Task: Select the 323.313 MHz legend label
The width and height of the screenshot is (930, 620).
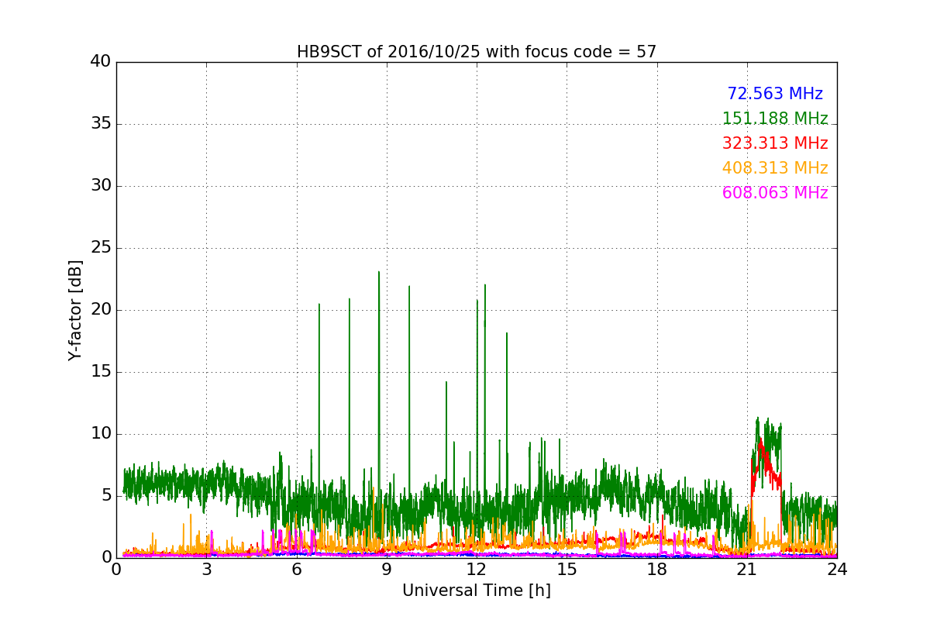Action: pos(775,143)
